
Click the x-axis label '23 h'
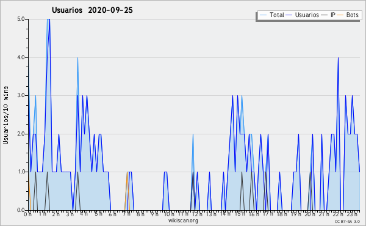352,214
